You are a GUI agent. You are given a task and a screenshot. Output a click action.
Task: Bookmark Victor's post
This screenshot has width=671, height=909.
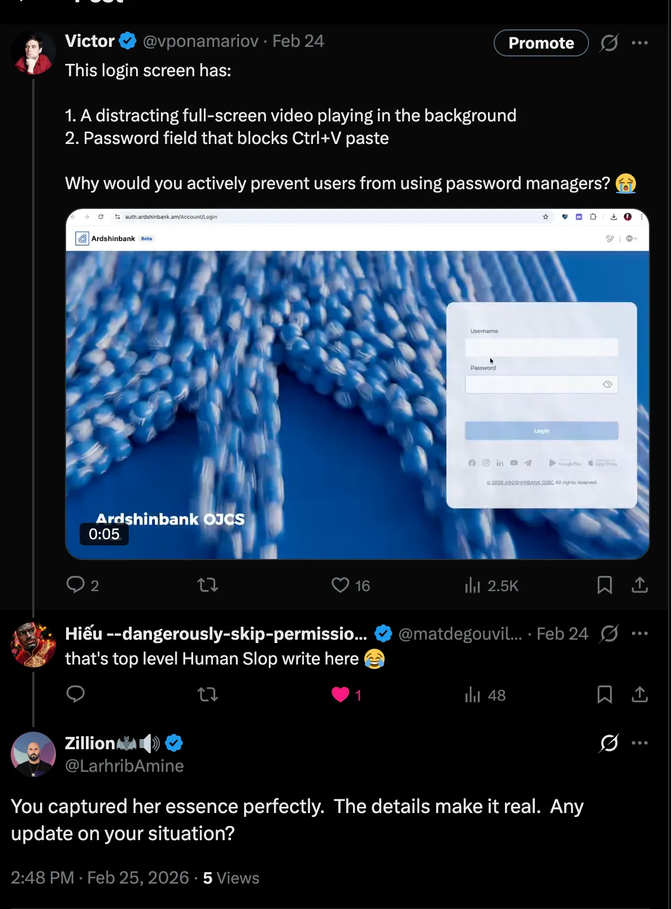click(604, 585)
